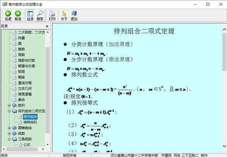Click the book icon beside 数列
The height and width of the screenshot is (158, 227).
pyautogui.click(x=14, y=105)
